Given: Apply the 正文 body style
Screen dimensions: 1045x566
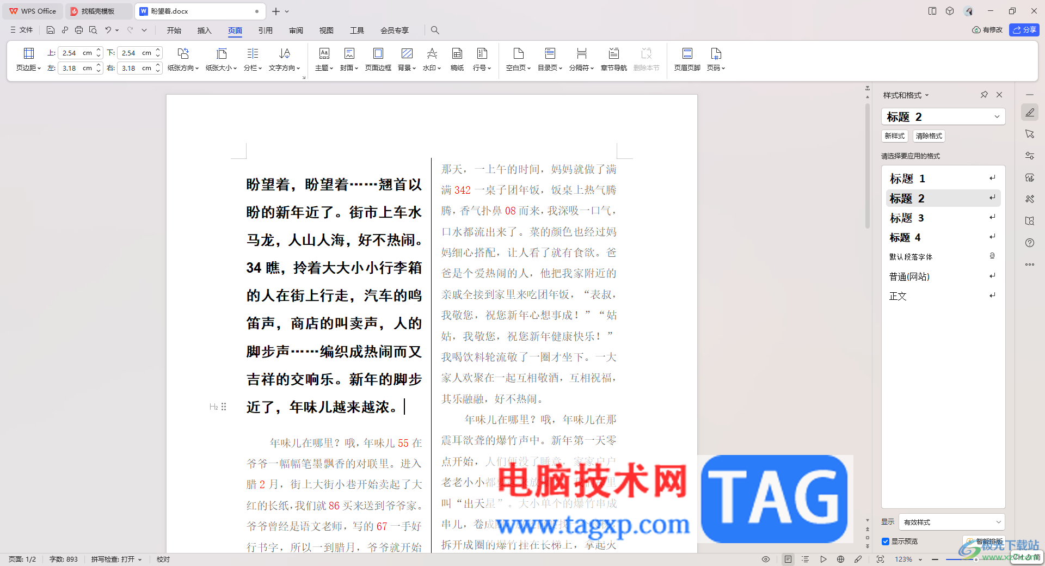Looking at the screenshot, I should (943, 296).
